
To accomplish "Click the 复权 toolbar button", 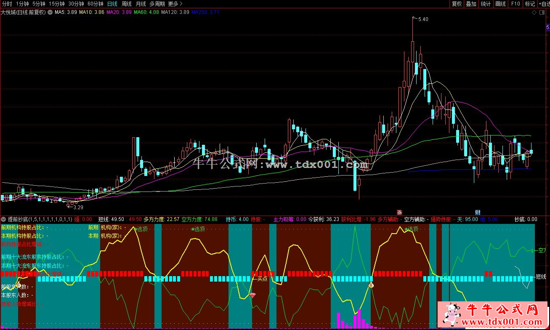I will (x=457, y=4).
